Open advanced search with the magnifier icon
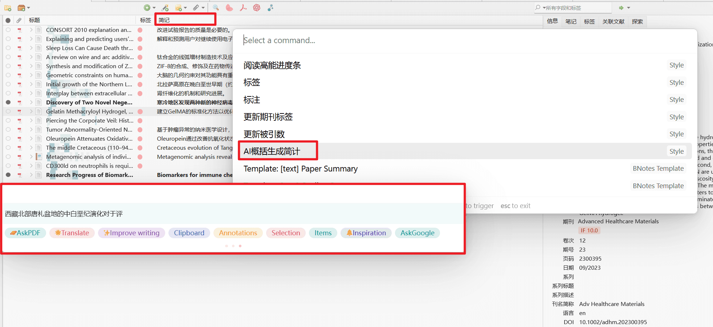The height and width of the screenshot is (327, 713). (216, 8)
